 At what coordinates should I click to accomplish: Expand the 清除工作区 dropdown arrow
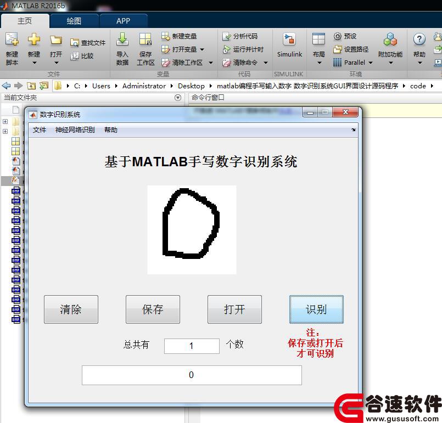[x=211, y=63]
